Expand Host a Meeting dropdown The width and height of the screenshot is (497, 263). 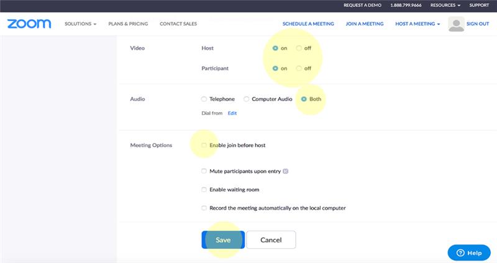coord(417,24)
